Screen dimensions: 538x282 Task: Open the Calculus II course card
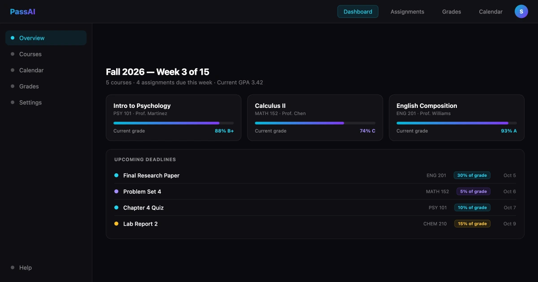tap(315, 118)
